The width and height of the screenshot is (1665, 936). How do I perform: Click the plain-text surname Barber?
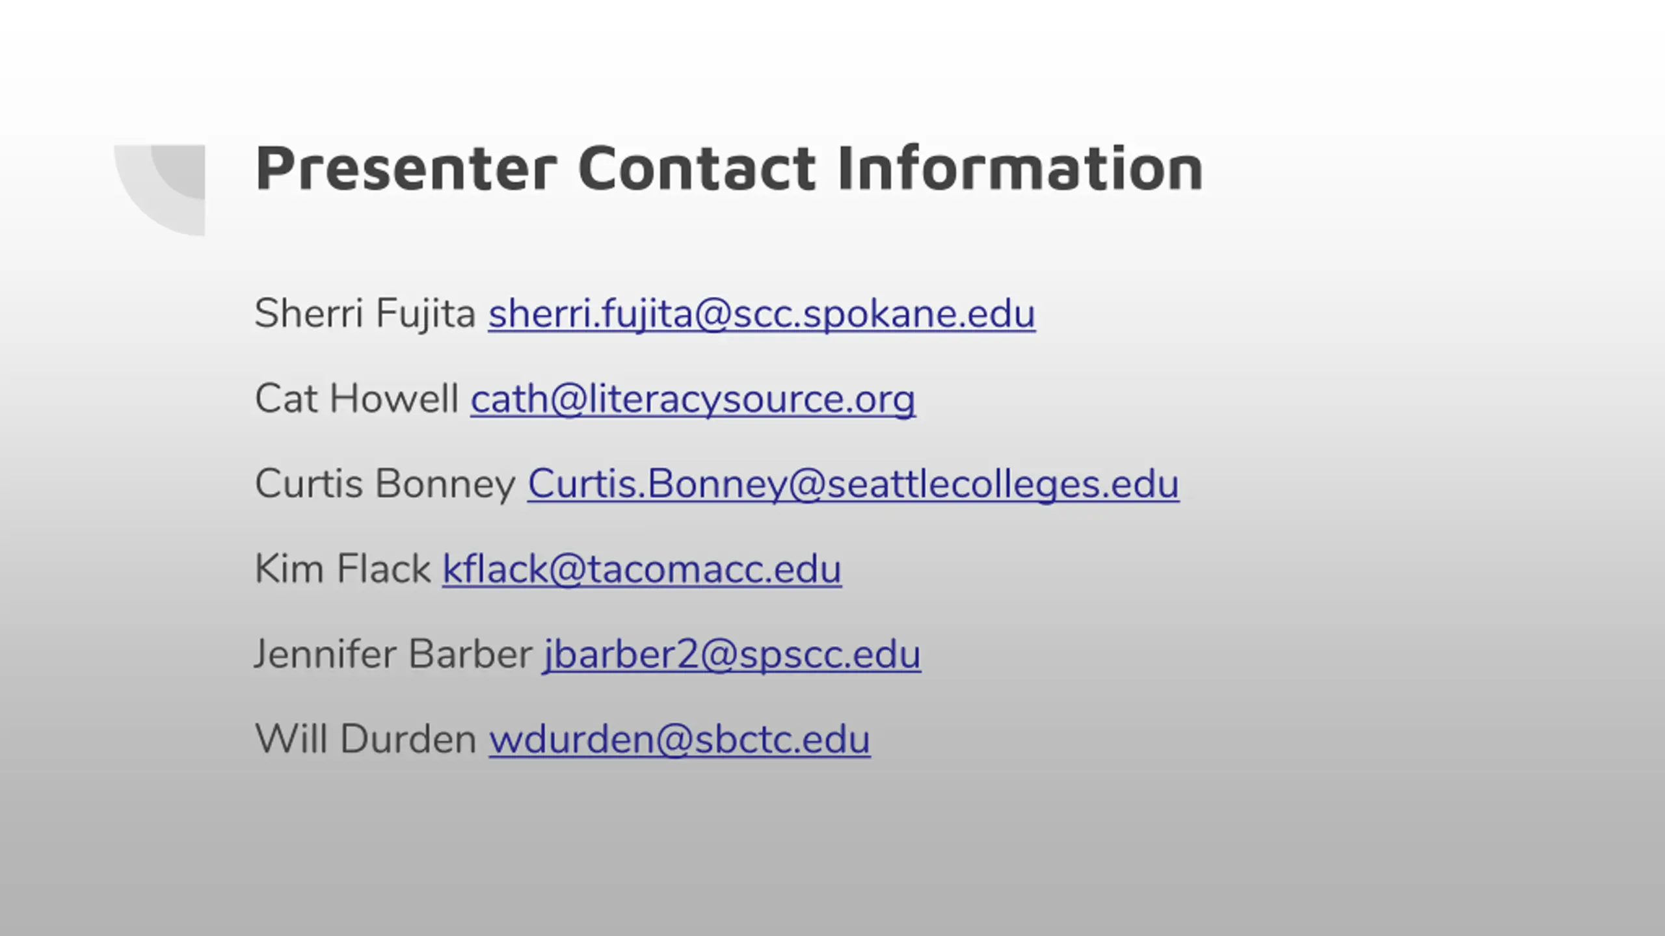[x=471, y=654]
